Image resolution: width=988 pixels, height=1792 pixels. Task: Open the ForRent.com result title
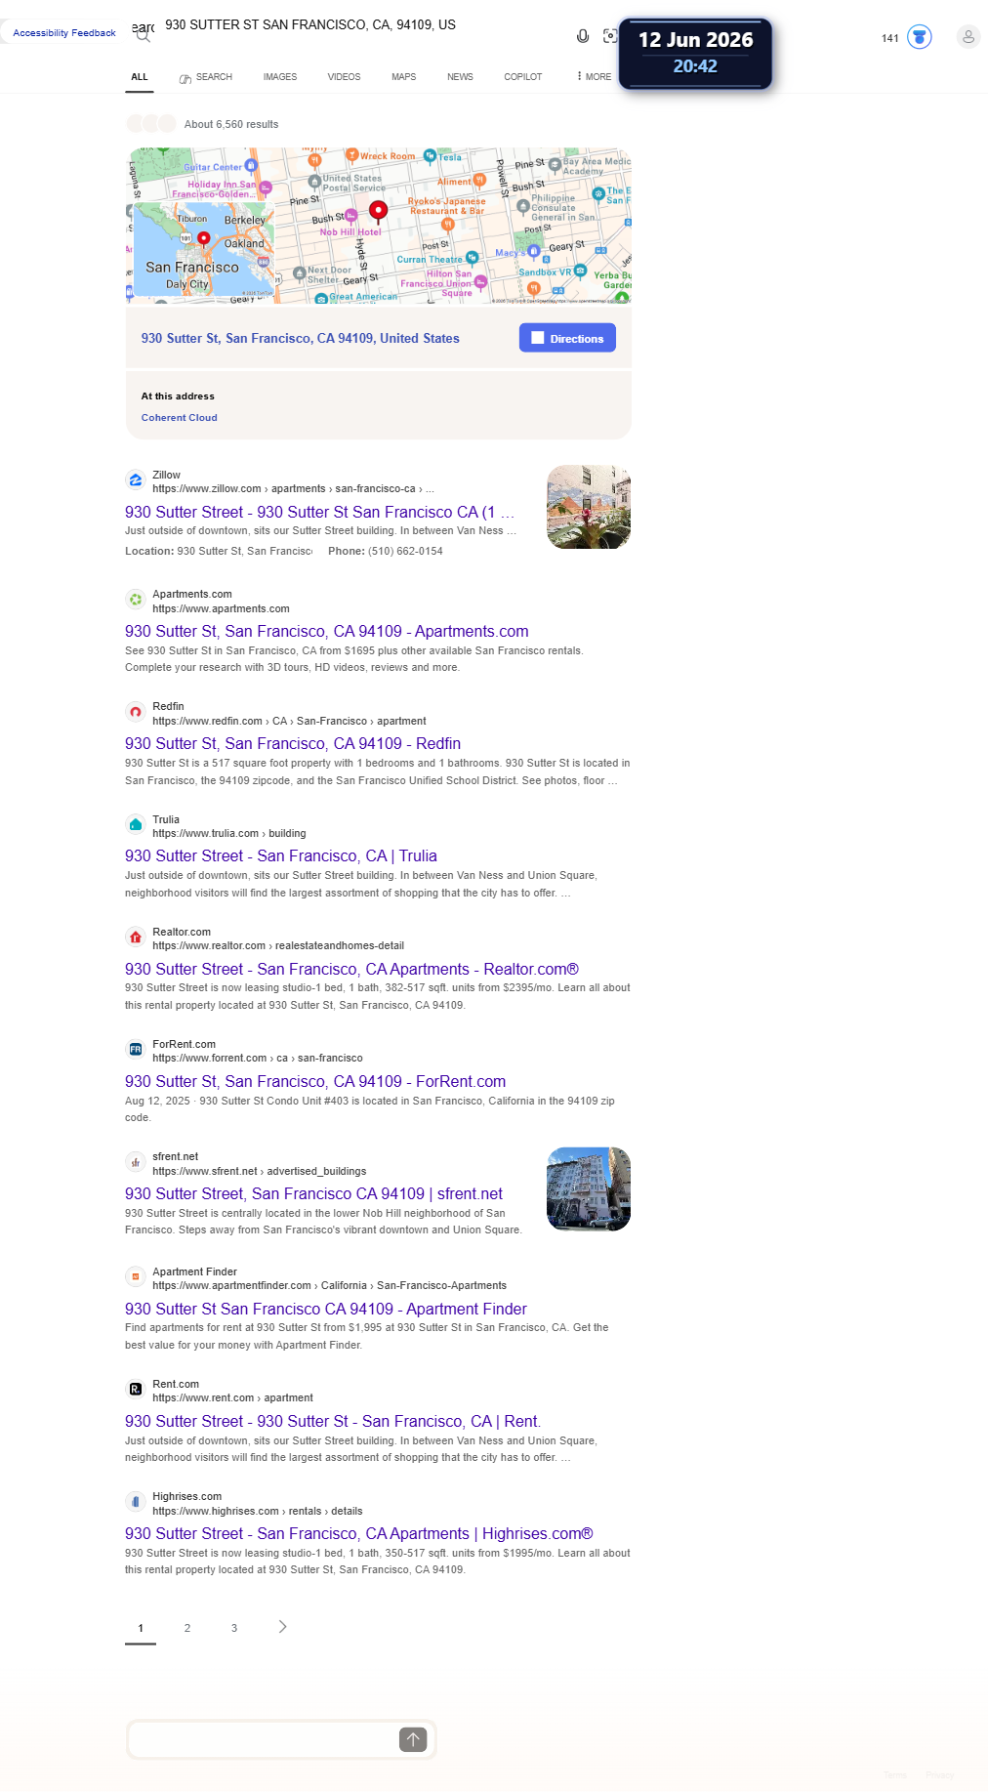[x=315, y=1082]
